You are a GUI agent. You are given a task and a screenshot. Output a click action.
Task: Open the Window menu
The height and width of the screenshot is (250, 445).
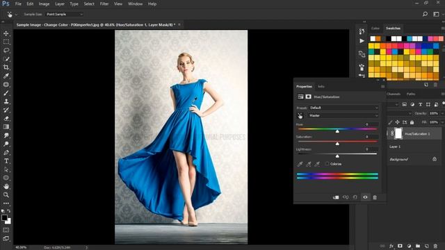click(x=135, y=4)
